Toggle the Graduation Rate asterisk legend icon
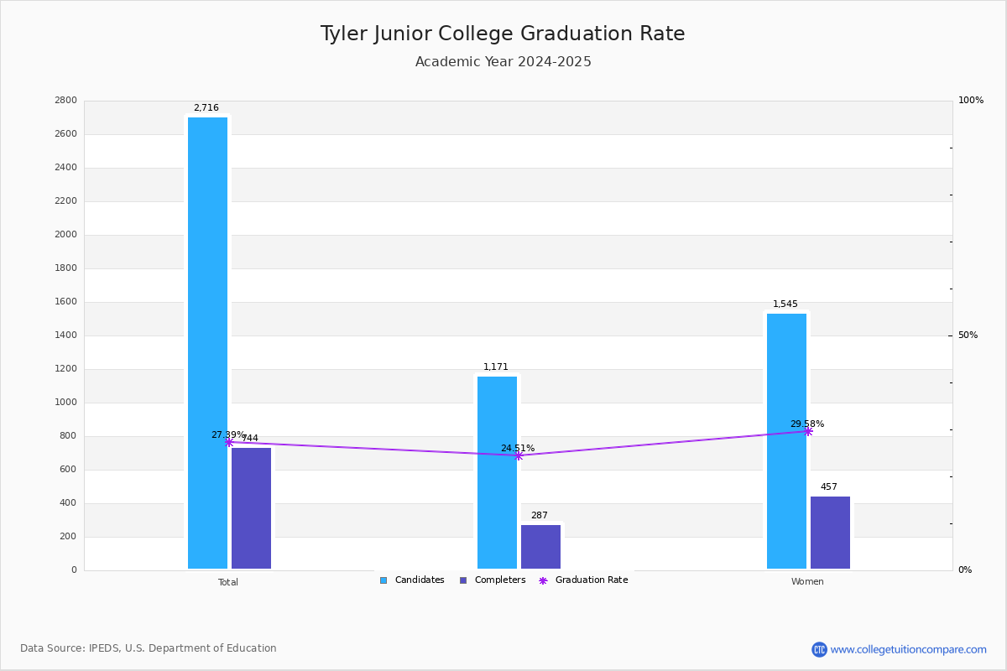Viewport: 1007px width, 671px height. [543, 580]
